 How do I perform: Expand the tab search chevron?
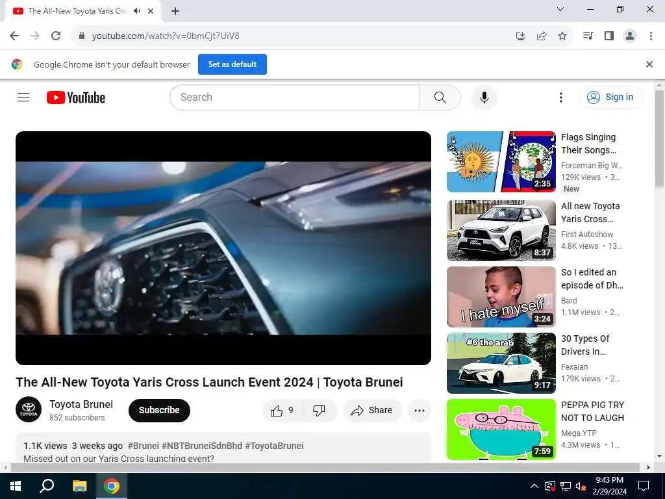click(x=560, y=9)
